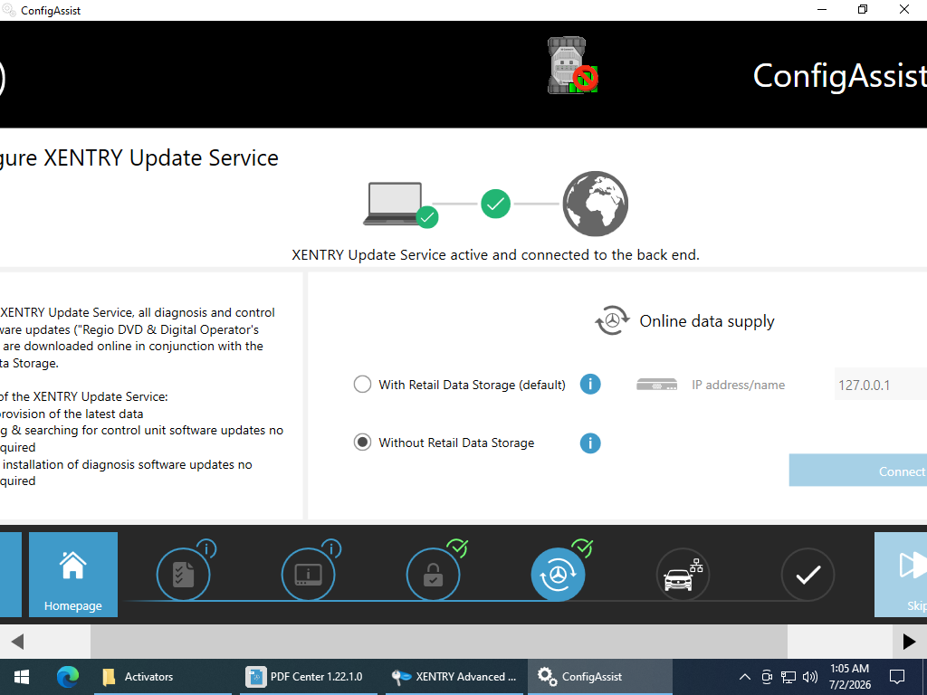This screenshot has height=695, width=927.
Task: Switch to PDF Center 1.22.1.0 in taskbar
Action: pyautogui.click(x=308, y=677)
